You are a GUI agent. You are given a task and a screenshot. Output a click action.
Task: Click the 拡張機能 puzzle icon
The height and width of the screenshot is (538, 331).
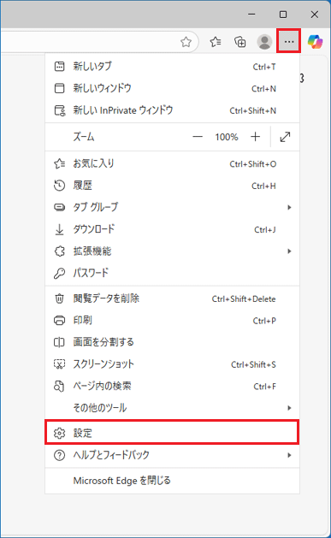59,251
